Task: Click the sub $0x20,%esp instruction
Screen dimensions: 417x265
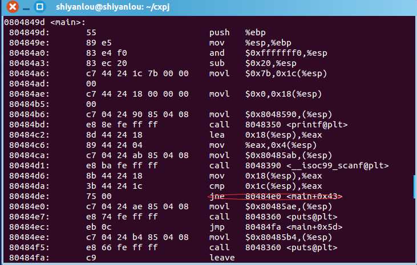Action: (x=249, y=64)
